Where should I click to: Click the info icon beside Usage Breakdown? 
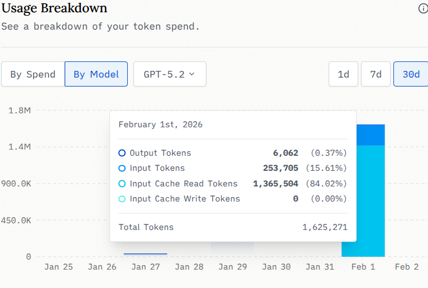[x=423, y=8]
